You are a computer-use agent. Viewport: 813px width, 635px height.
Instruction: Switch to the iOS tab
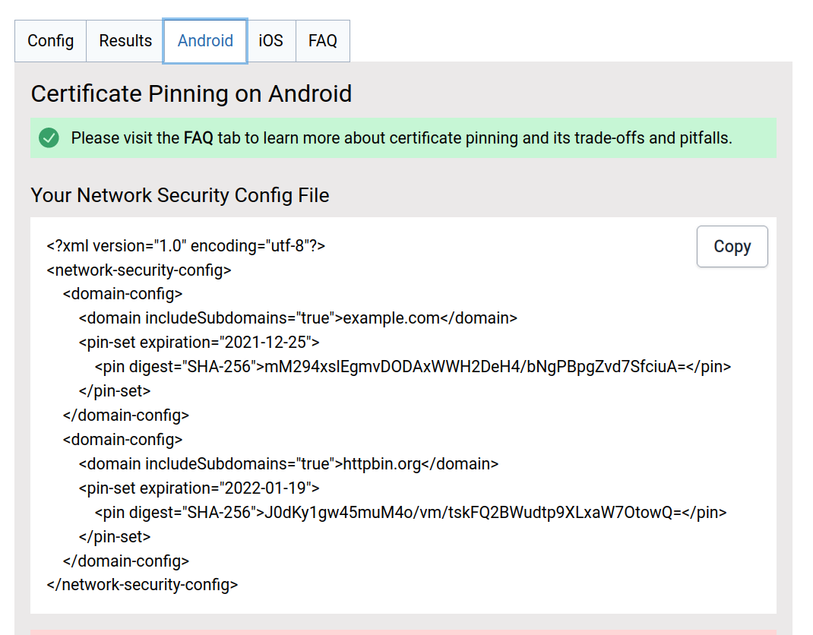(270, 41)
